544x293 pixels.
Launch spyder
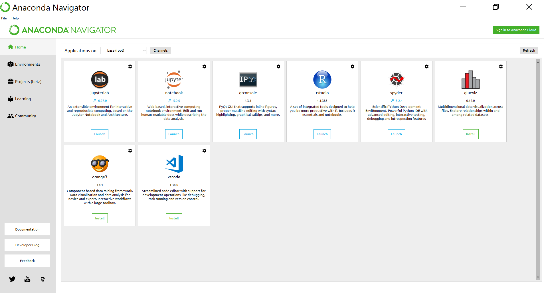(x=397, y=134)
